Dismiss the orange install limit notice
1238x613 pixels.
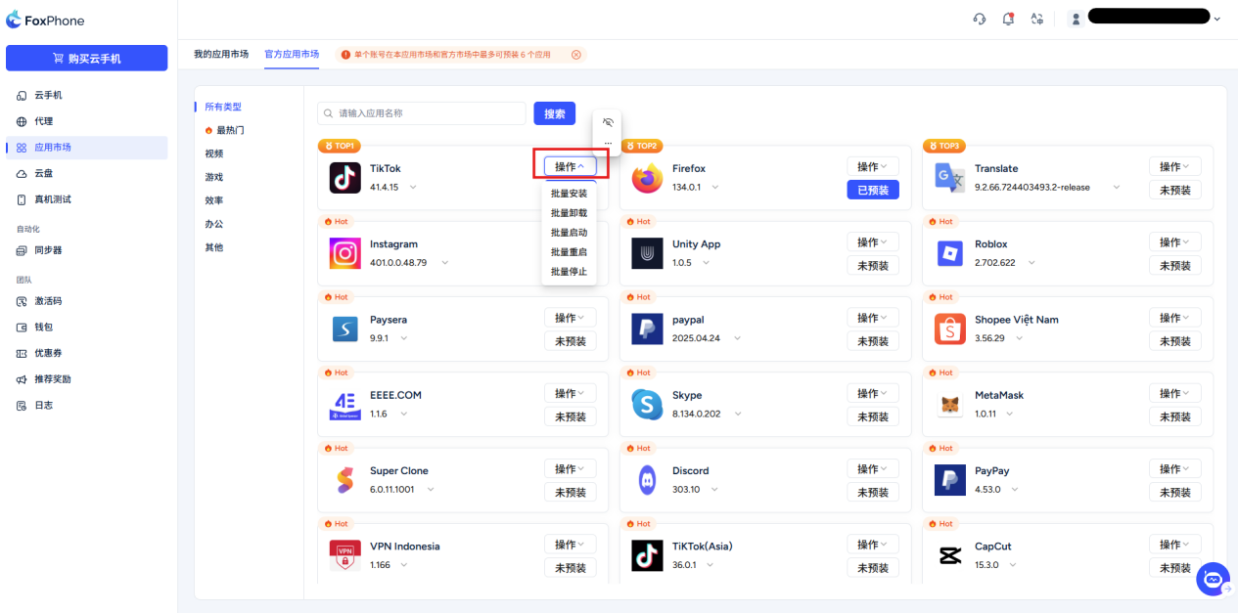tap(576, 55)
